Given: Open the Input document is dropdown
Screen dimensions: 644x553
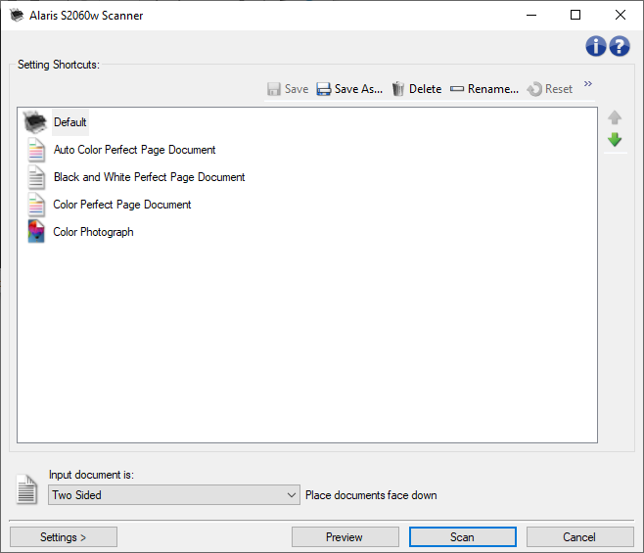Looking at the screenshot, I should 174,495.
